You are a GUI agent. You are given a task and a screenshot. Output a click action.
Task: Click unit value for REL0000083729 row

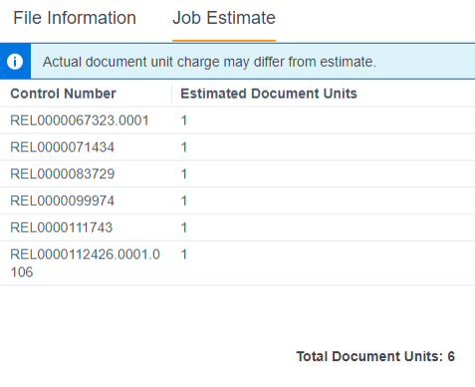[x=184, y=174]
